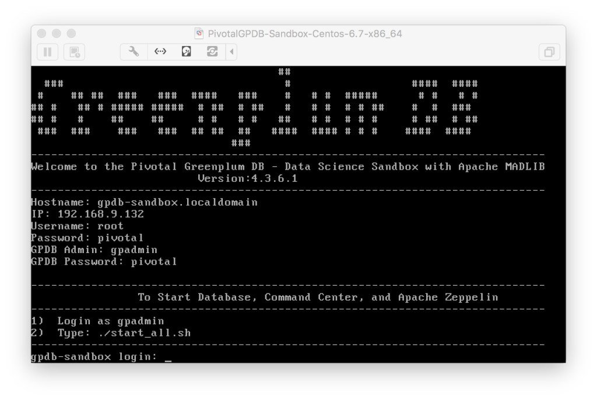
Task: Expand the device toolbar arrow
Action: 231,51
